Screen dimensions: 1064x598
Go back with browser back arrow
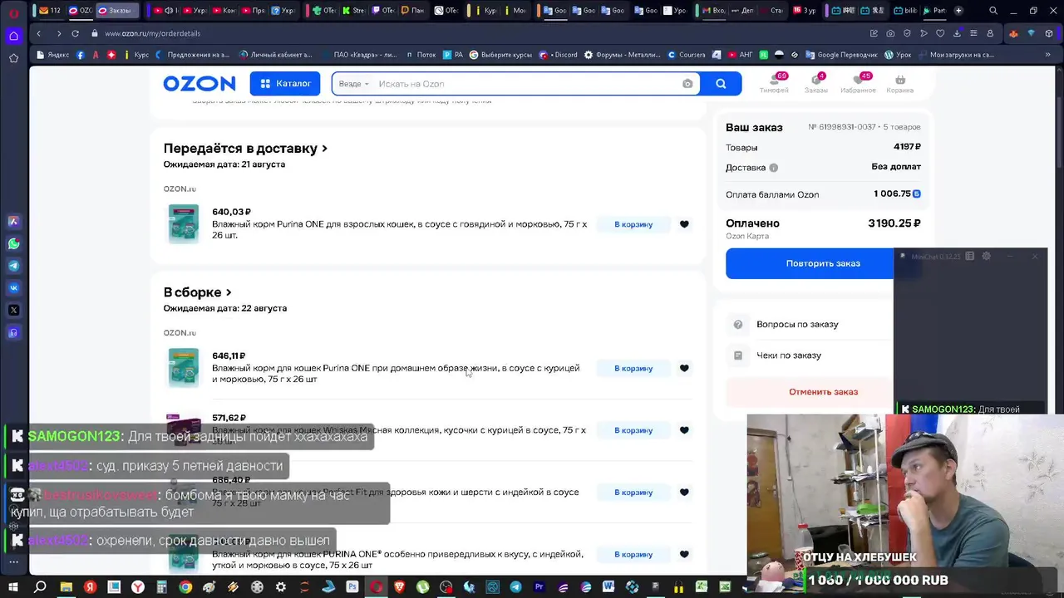[x=38, y=33]
